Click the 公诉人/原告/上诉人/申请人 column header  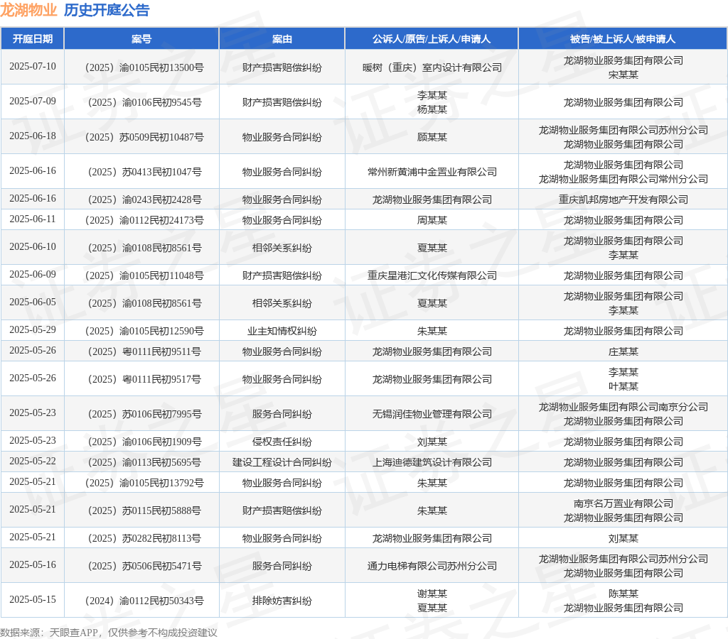[x=432, y=39]
